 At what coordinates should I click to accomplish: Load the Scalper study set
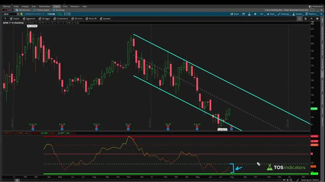(15, 19)
